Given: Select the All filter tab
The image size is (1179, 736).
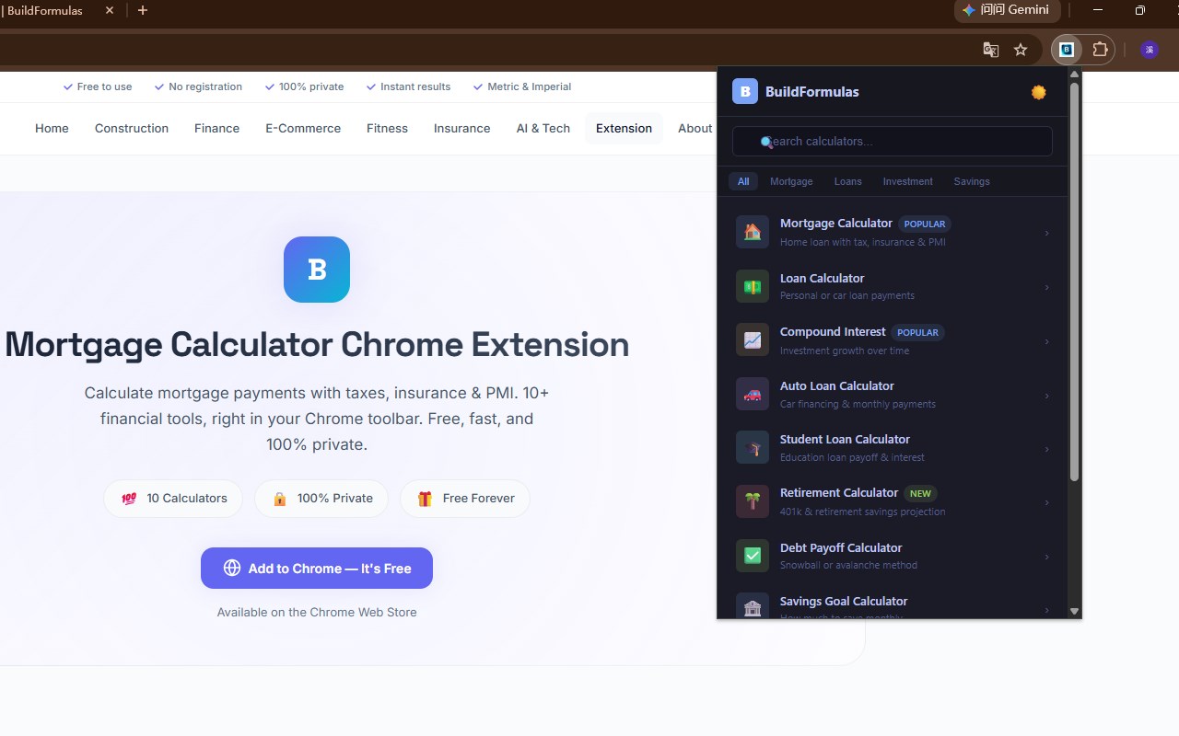Looking at the screenshot, I should [x=743, y=181].
